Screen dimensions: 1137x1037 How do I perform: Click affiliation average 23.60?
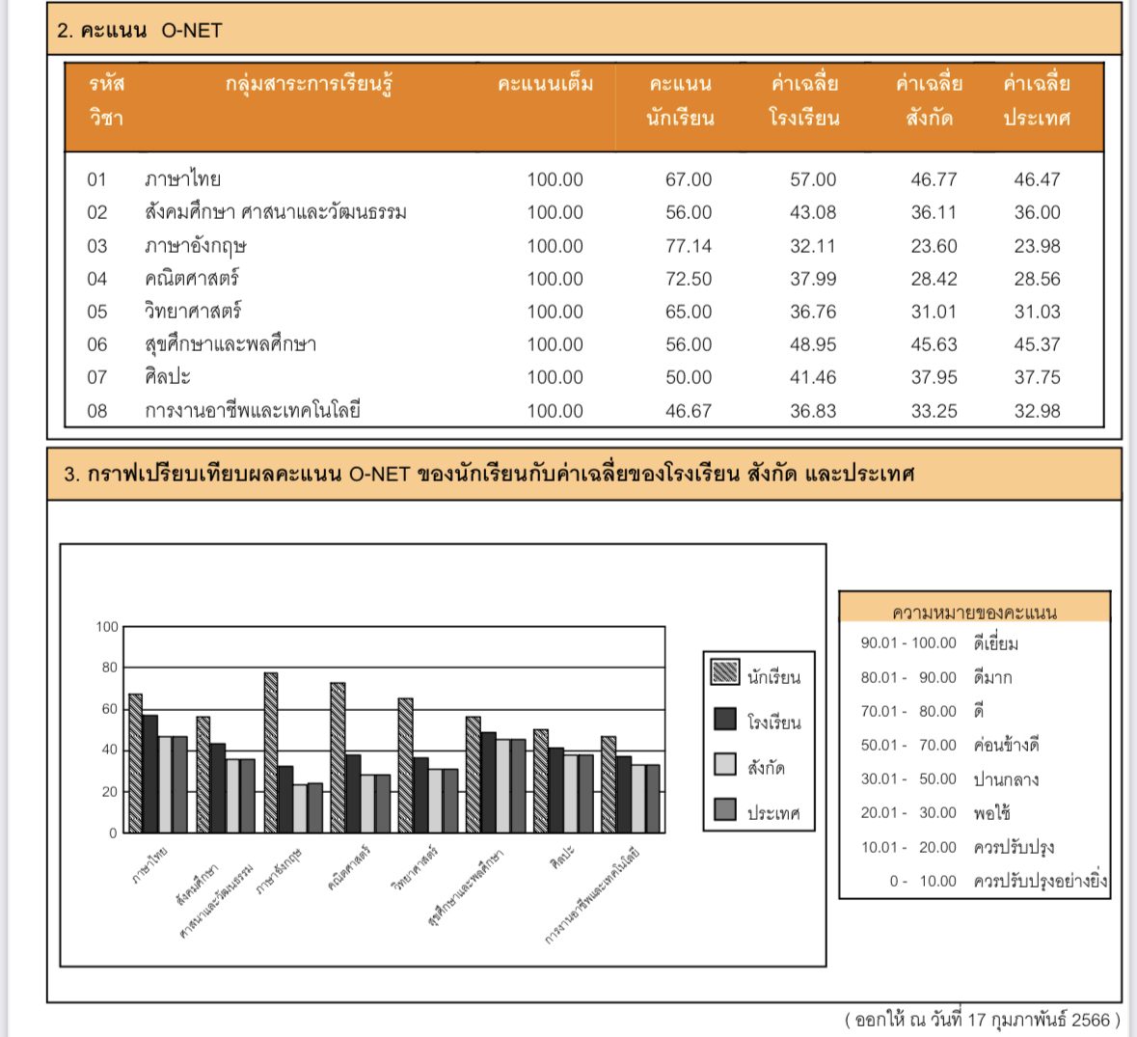(934, 247)
